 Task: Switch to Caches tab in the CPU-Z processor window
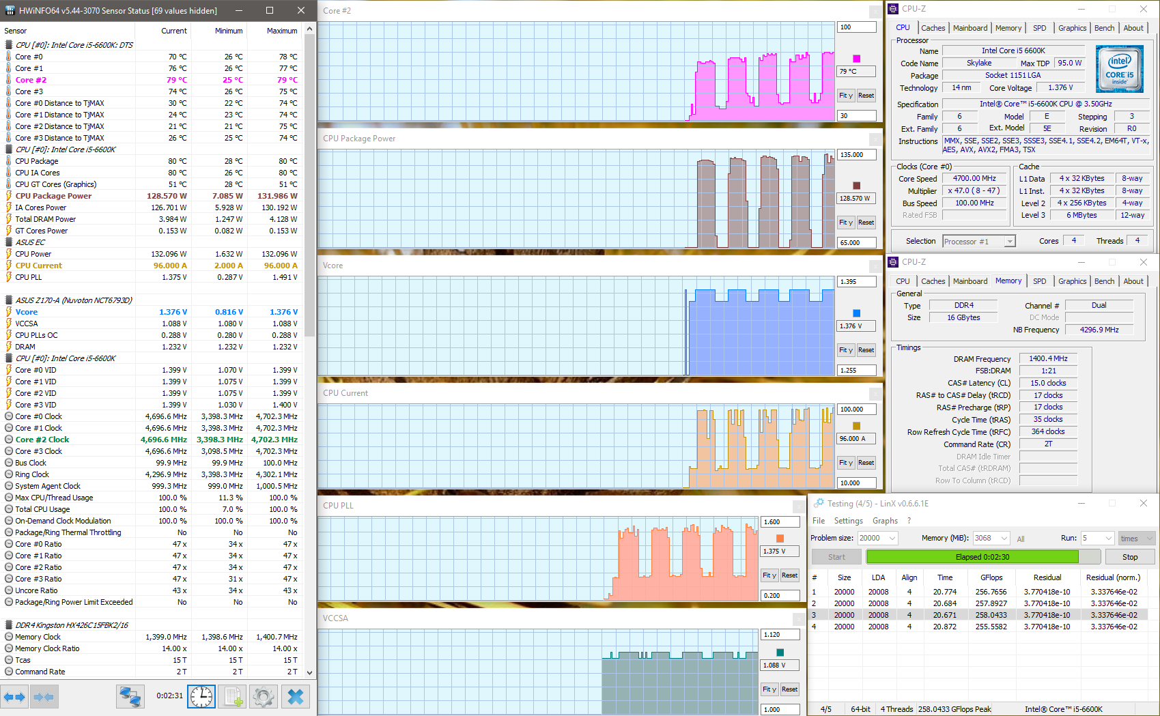coord(933,28)
